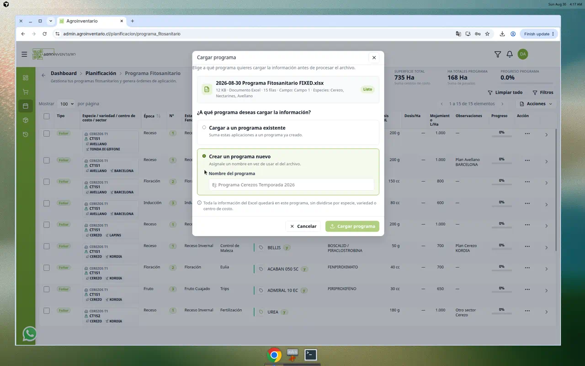This screenshot has height=366, width=585.
Task: Open the DA user avatar menu
Action: tap(523, 54)
